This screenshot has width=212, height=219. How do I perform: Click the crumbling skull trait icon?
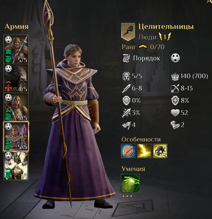[160, 151]
